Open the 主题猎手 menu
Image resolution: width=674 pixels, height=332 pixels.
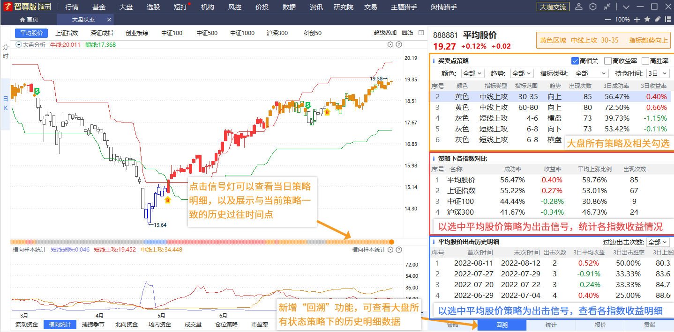pos(404,7)
